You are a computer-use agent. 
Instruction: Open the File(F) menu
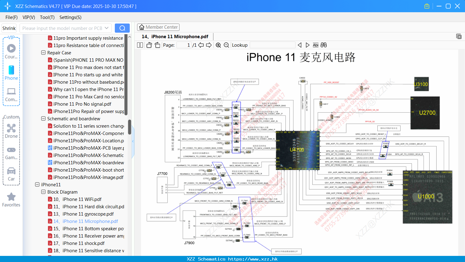pyautogui.click(x=12, y=17)
